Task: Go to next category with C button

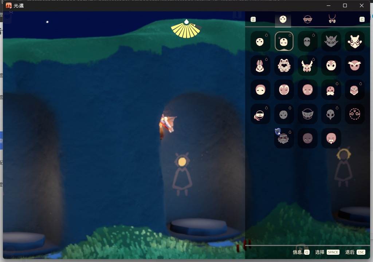Action: tap(362, 20)
